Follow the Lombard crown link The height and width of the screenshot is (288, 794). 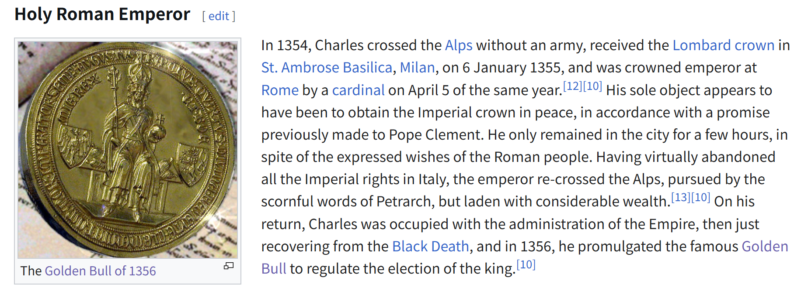coord(723,45)
